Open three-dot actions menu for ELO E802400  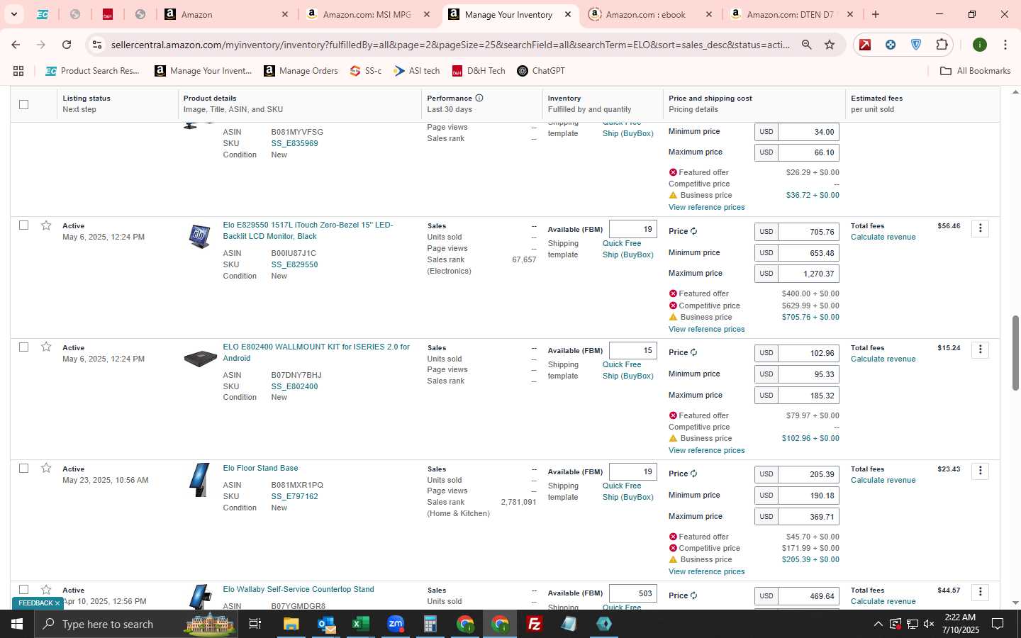tap(980, 349)
